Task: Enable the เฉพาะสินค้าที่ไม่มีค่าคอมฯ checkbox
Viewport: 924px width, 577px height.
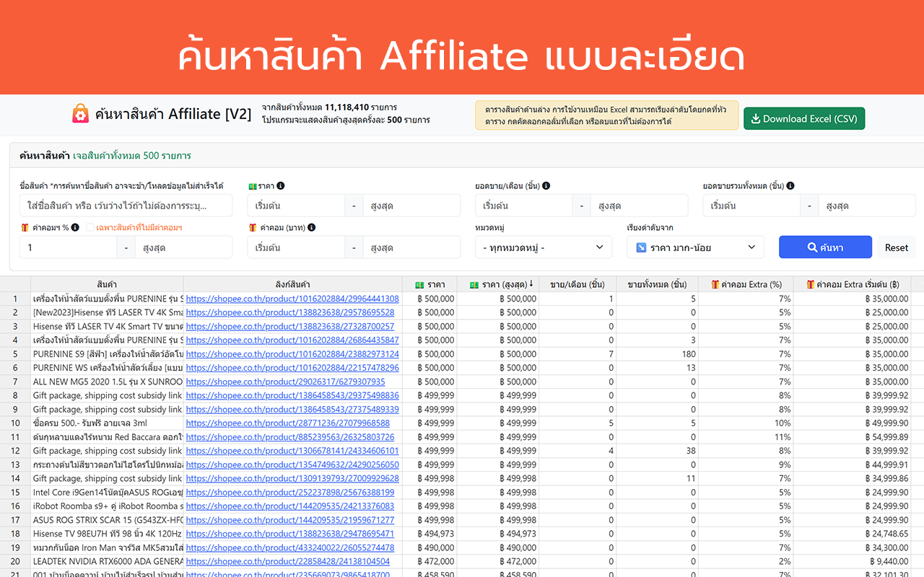Action: [90, 227]
